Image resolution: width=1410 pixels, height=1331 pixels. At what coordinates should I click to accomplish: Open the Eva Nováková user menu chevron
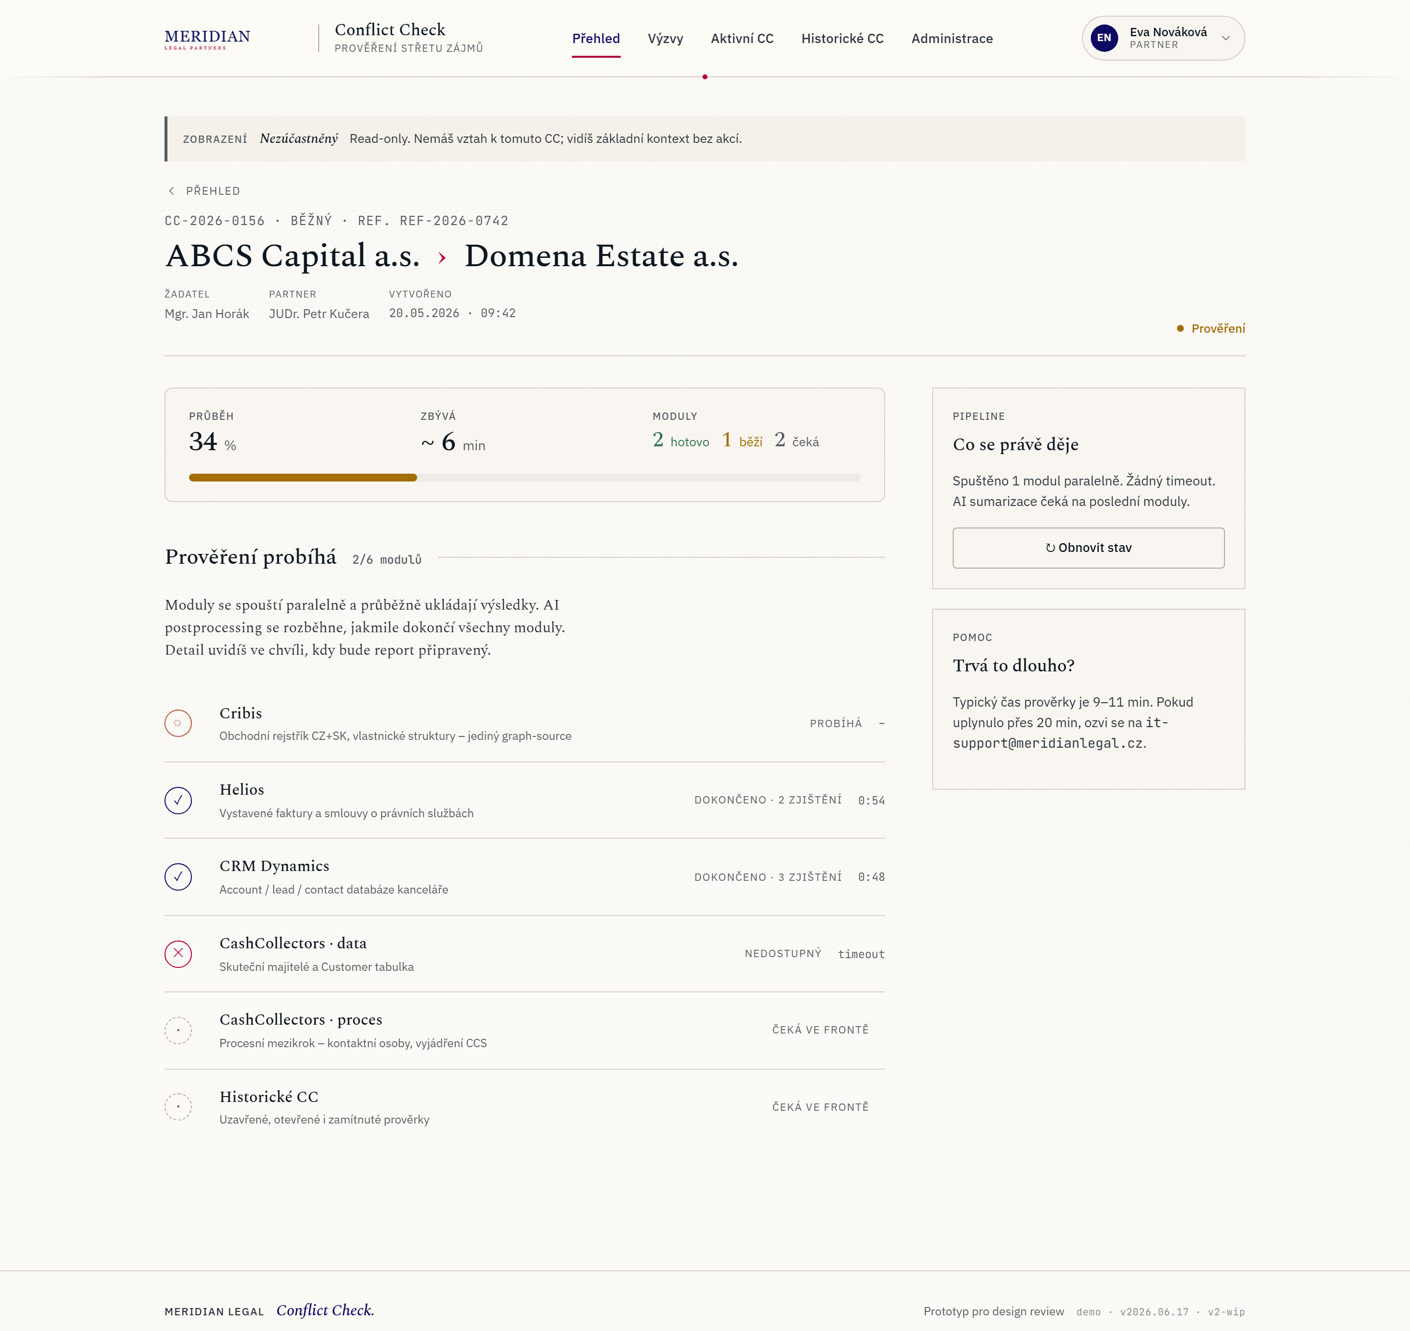1225,38
